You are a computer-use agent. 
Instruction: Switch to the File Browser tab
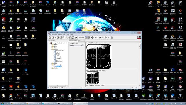[x=81, y=41]
